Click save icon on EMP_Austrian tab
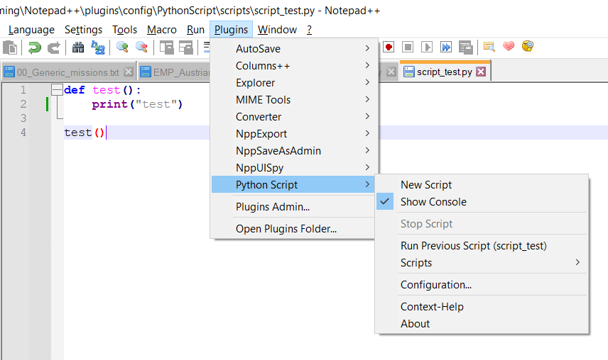The height and width of the screenshot is (360, 608). pos(146,72)
